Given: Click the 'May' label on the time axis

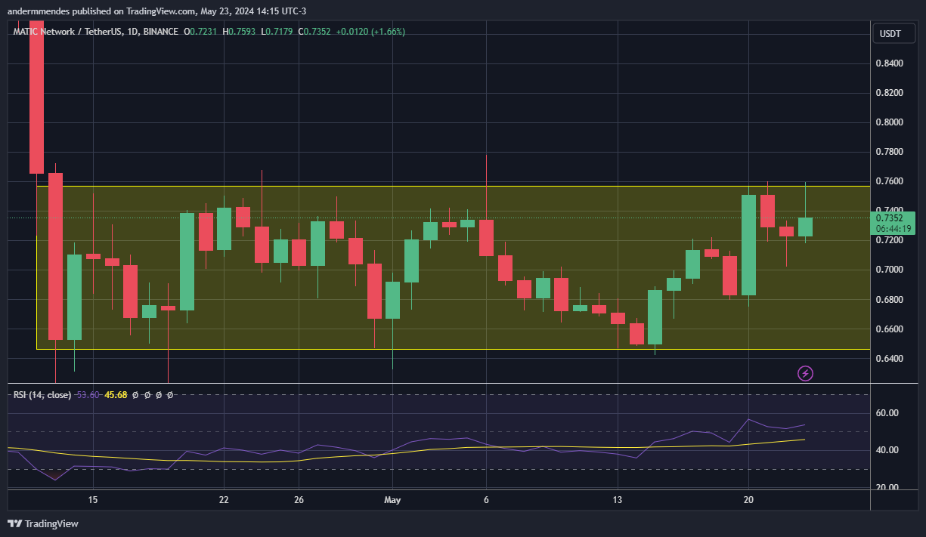Looking at the screenshot, I should [x=392, y=500].
